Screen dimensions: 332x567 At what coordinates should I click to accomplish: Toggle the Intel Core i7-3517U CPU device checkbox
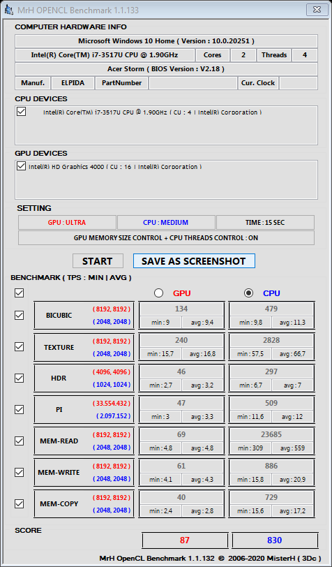point(22,112)
